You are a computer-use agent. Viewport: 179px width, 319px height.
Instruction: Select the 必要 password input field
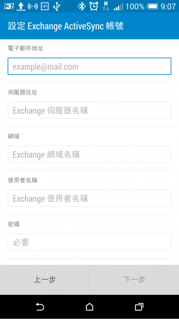pos(89,242)
